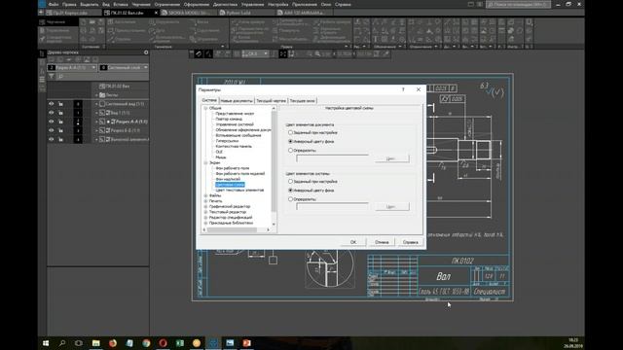Click the search icon beside the tree filter
The height and width of the screenshot is (350, 623).
tap(60, 76)
